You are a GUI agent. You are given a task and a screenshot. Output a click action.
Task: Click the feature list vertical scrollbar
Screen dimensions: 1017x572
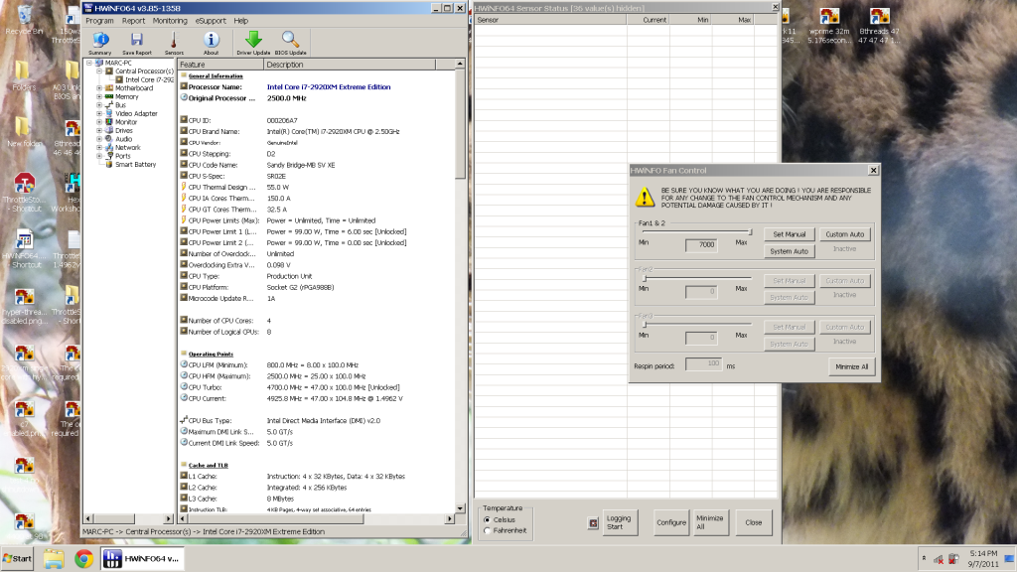(x=460, y=285)
